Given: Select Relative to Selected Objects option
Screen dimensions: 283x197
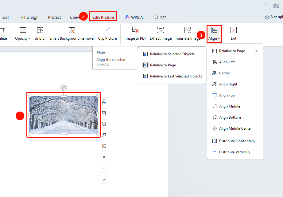Looking at the screenshot, I should [x=172, y=54].
